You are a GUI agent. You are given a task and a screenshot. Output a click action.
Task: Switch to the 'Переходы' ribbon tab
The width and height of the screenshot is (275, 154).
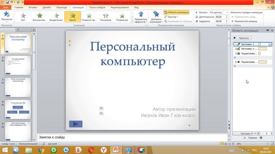[61, 7]
